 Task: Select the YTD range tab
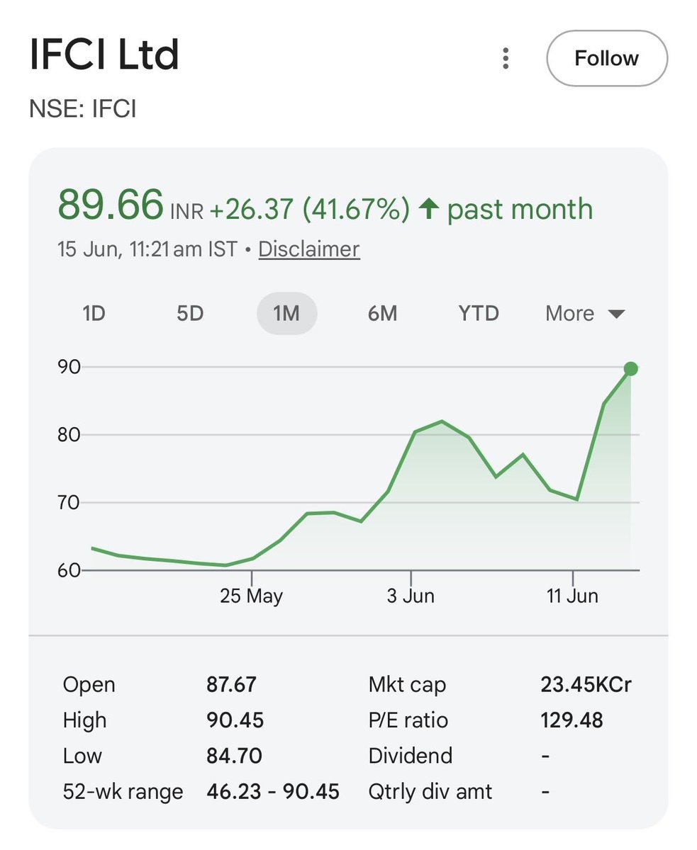pyautogui.click(x=479, y=313)
